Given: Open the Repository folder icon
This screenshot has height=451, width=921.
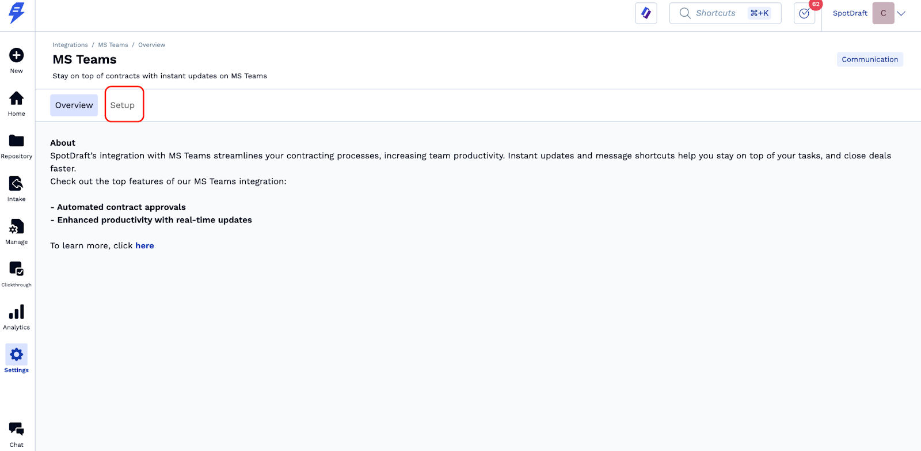Looking at the screenshot, I should tap(17, 141).
